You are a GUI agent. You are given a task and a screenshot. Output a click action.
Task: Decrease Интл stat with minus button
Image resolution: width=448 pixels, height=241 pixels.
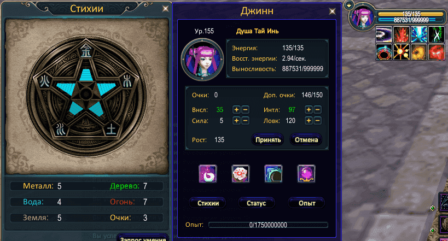pos(317,110)
